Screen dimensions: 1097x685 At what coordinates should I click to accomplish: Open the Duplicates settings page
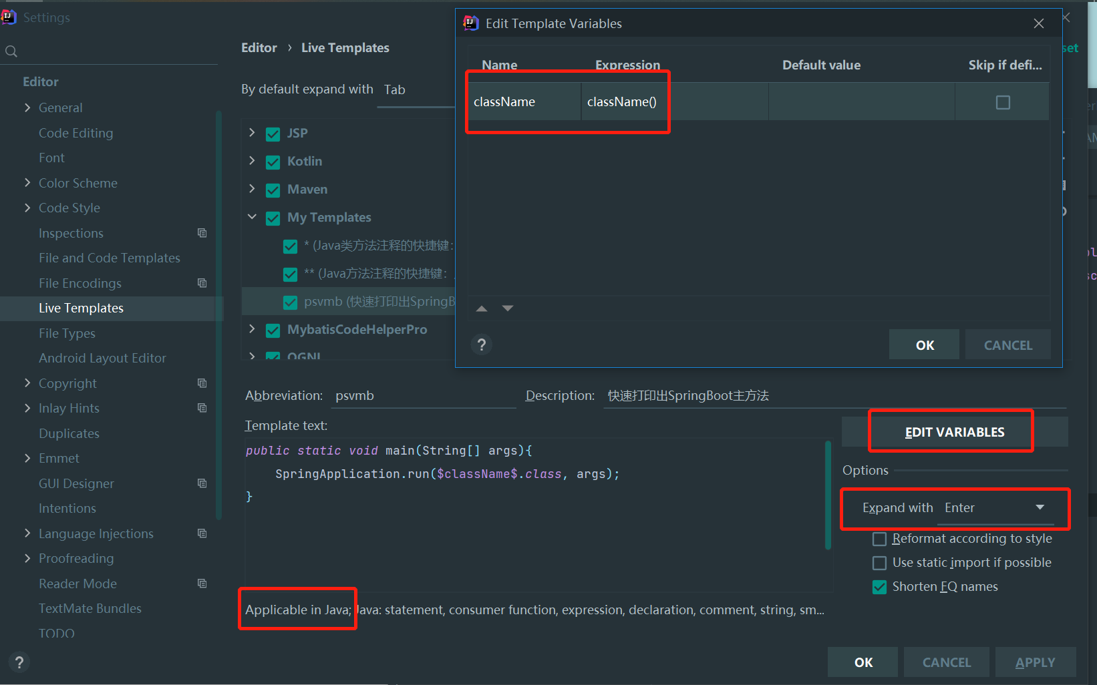[69, 433]
